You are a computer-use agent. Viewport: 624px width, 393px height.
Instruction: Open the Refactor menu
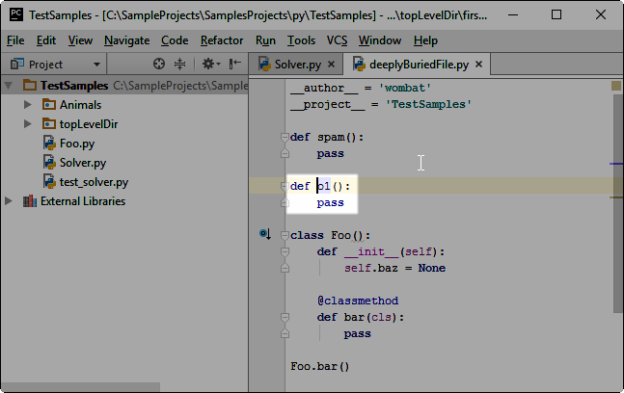coord(222,40)
